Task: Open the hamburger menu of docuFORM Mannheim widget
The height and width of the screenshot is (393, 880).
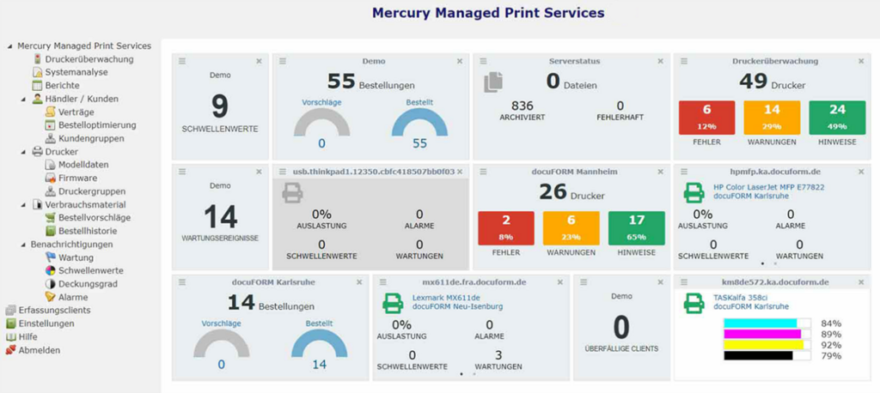Action: [482, 171]
